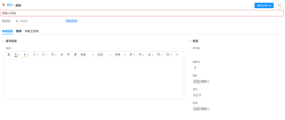Collapse the 基本信息 section
Image resolution: width=285 pixels, height=120 pixels.
click(3, 41)
